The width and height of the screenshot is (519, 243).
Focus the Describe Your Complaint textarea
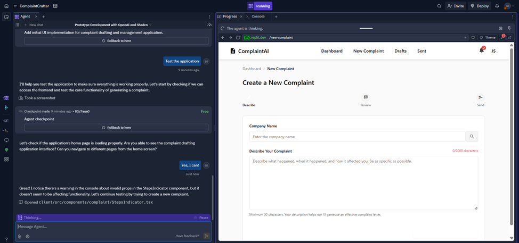363,183
